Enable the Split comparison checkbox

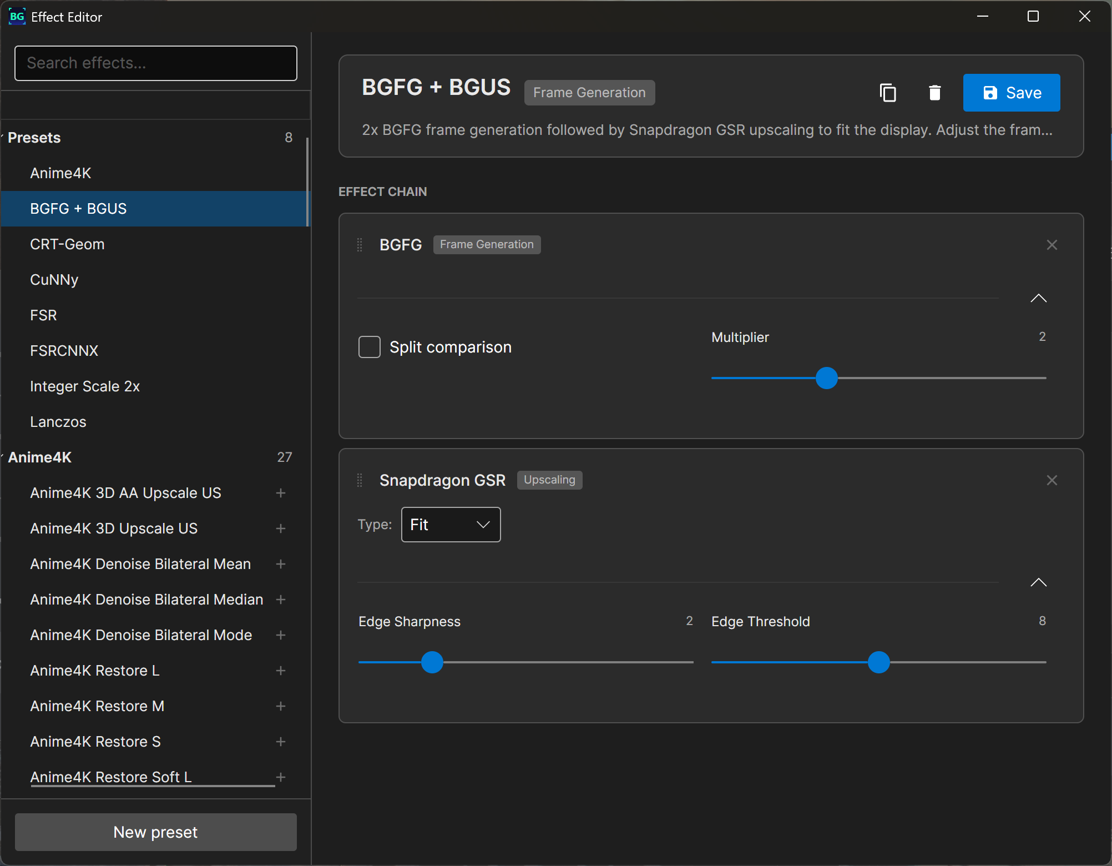(370, 347)
